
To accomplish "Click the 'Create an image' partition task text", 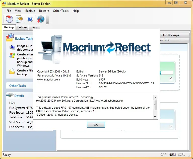I will pos(25,60).
